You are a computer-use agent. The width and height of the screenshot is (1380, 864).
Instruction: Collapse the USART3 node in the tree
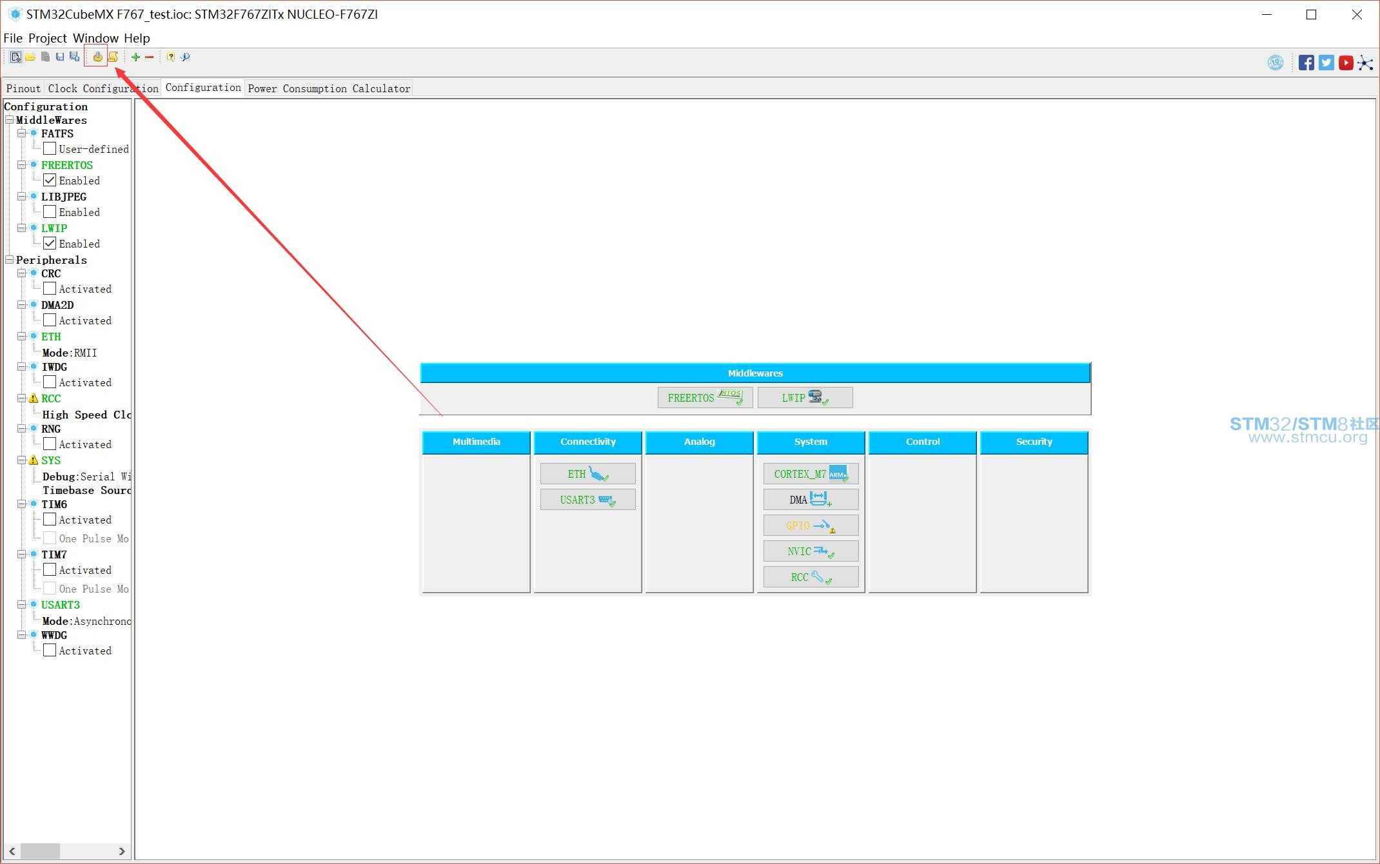(22, 605)
